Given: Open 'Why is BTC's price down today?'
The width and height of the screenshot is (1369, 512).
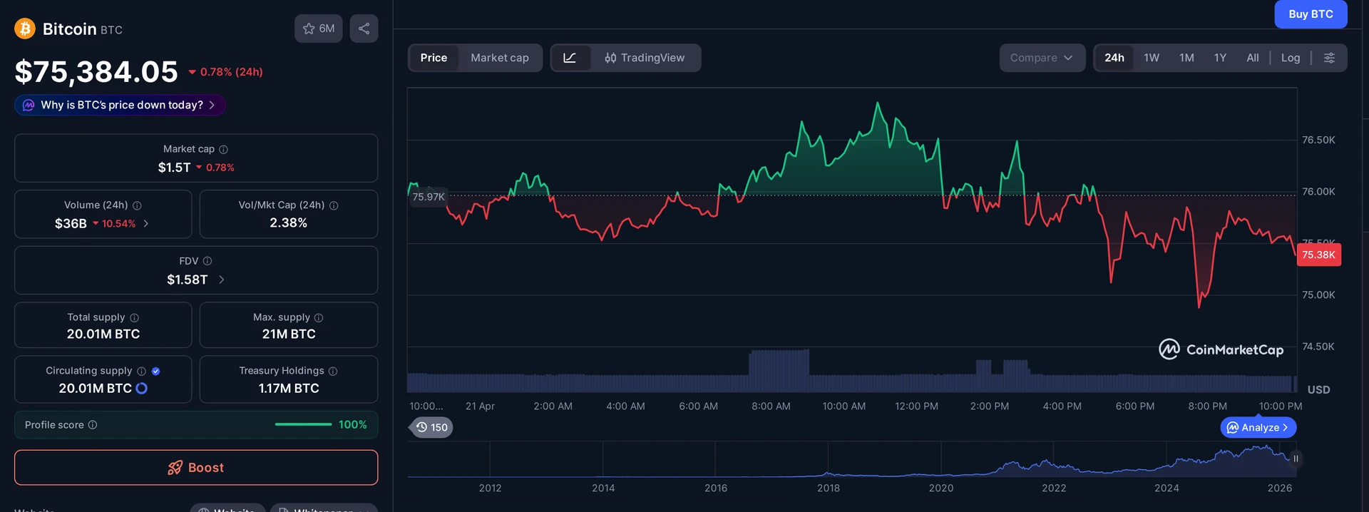Looking at the screenshot, I should (x=121, y=105).
